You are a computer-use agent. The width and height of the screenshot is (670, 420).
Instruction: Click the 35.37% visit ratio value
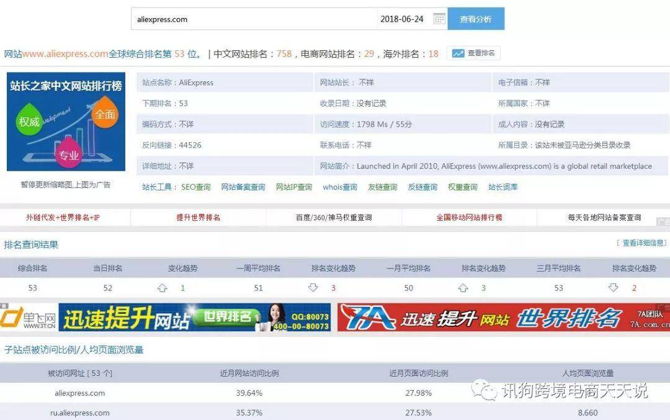point(249,413)
